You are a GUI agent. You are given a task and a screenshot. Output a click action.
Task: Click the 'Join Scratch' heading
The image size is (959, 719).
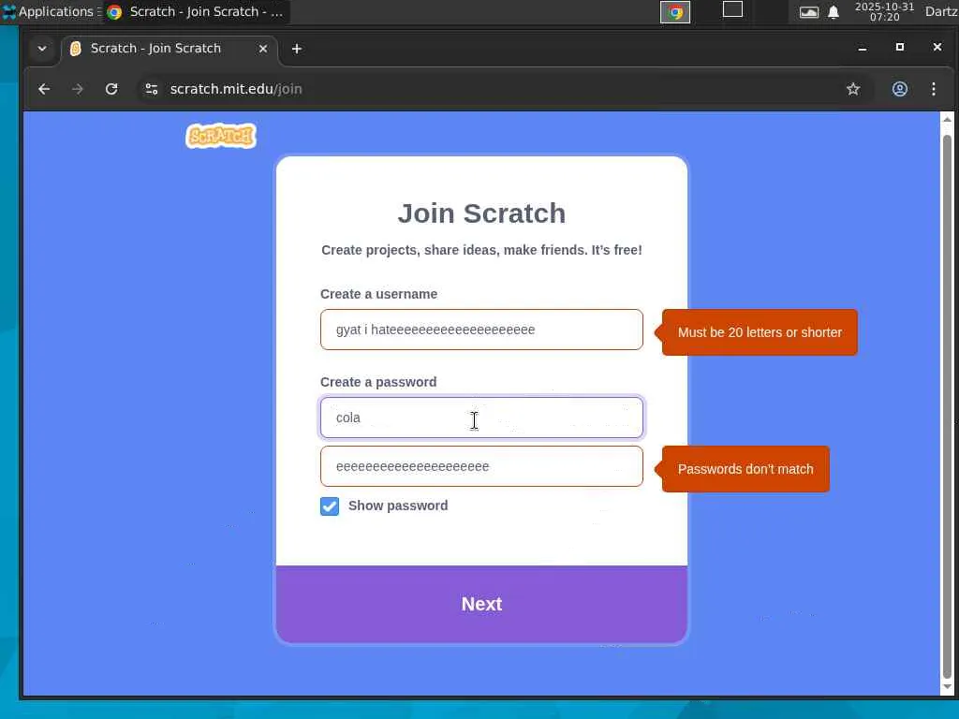(x=481, y=213)
